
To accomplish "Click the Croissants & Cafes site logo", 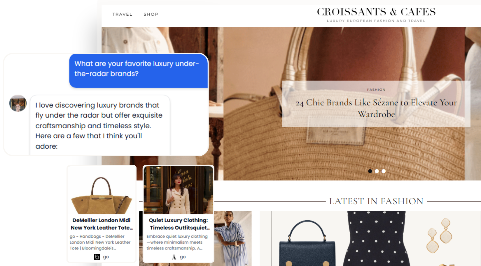I will click(376, 15).
